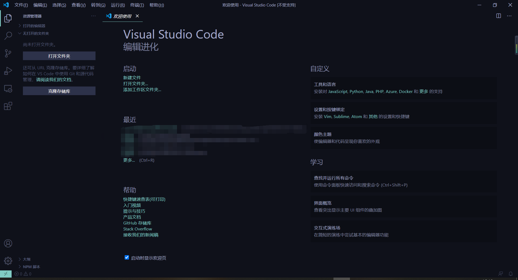Switch to the 欢迎使用 tab
Image resolution: width=518 pixels, height=280 pixels.
click(x=122, y=16)
